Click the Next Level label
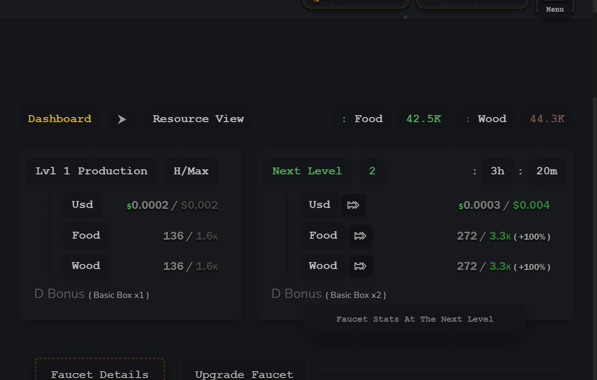 point(307,171)
